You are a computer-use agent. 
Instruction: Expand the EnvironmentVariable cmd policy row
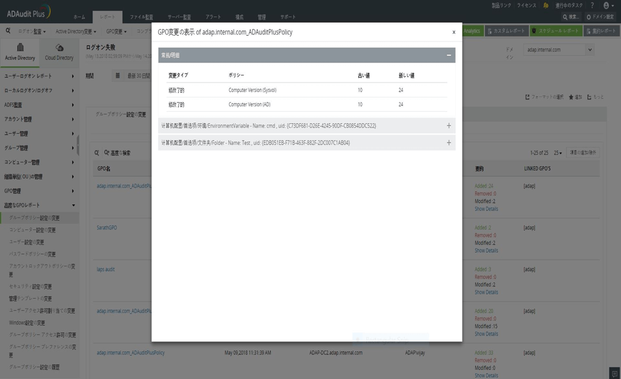pyautogui.click(x=307, y=126)
